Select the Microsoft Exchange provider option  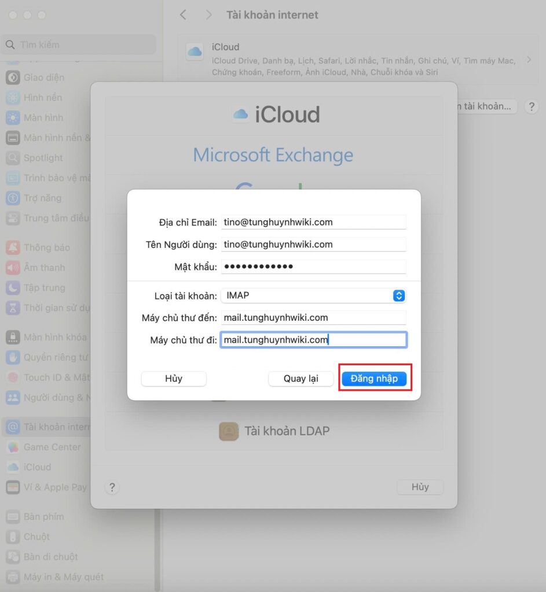(273, 155)
